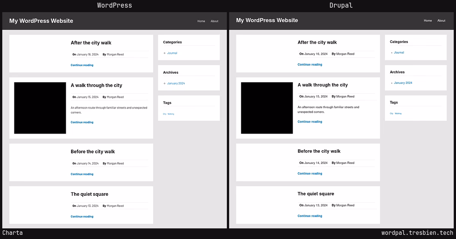This screenshot has width=456, height=239.
Task: Open 'After the city walk' post in Drupal pane
Action: pos(317,42)
